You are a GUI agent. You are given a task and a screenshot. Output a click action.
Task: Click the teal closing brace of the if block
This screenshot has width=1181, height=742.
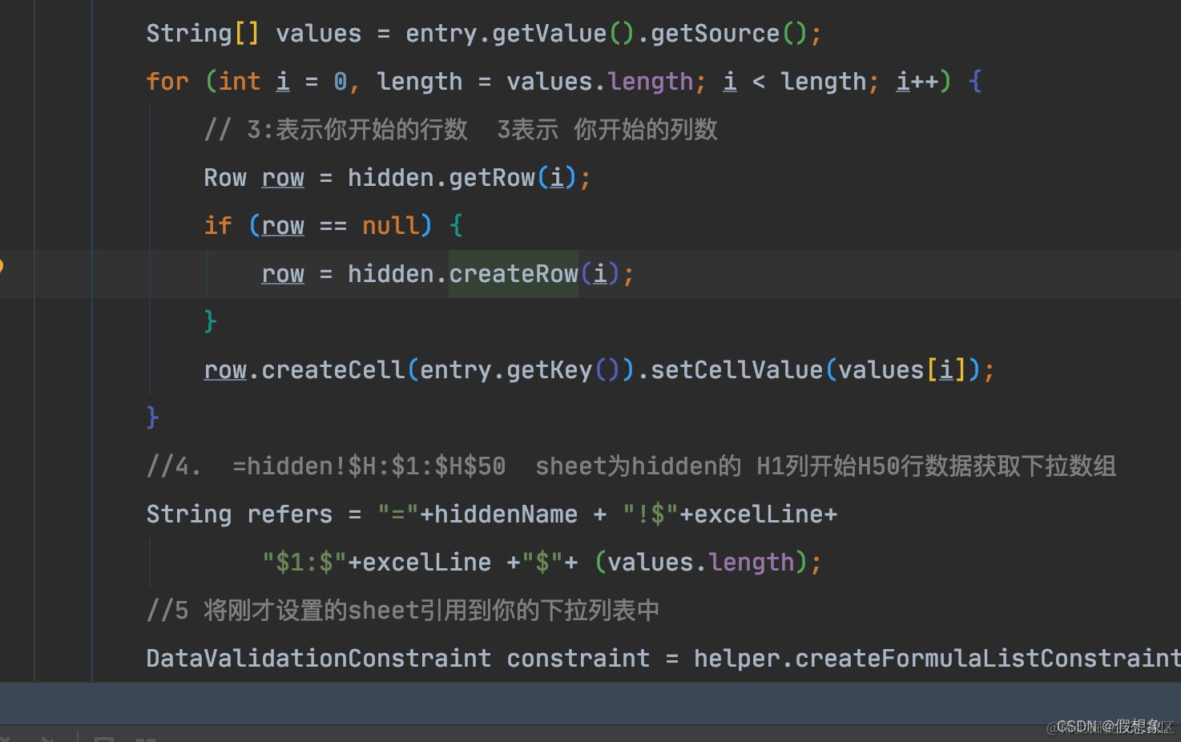(x=210, y=322)
